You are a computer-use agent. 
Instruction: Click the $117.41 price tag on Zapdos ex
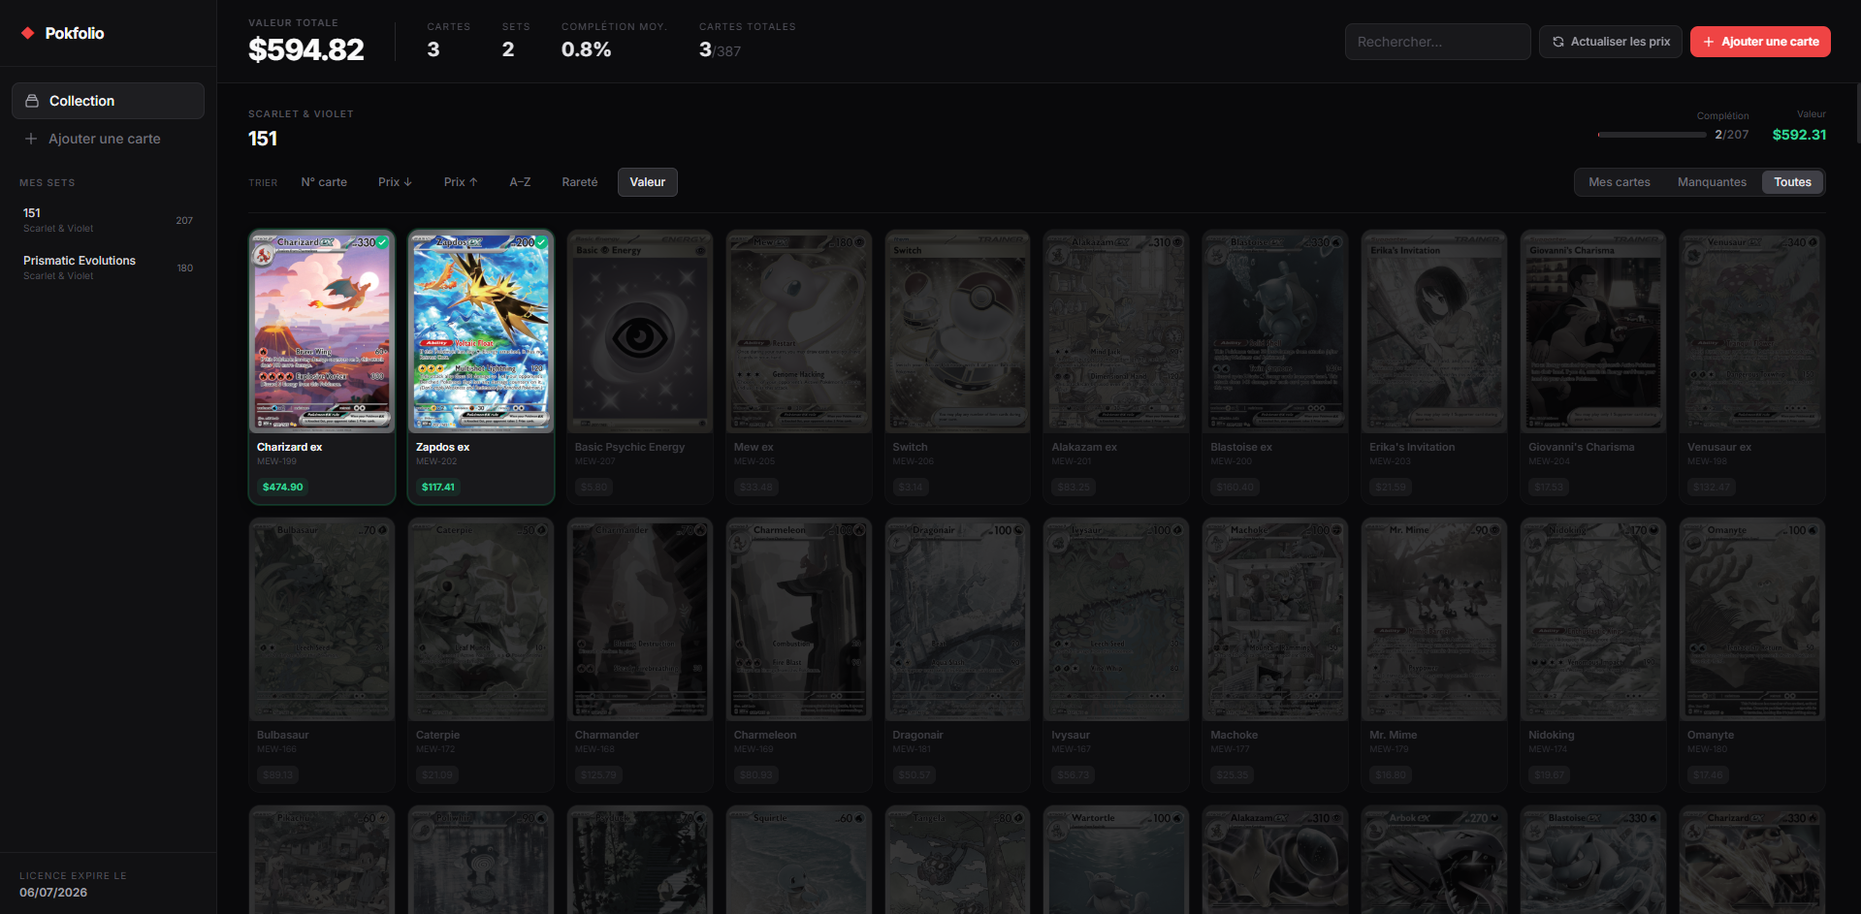coord(437,488)
